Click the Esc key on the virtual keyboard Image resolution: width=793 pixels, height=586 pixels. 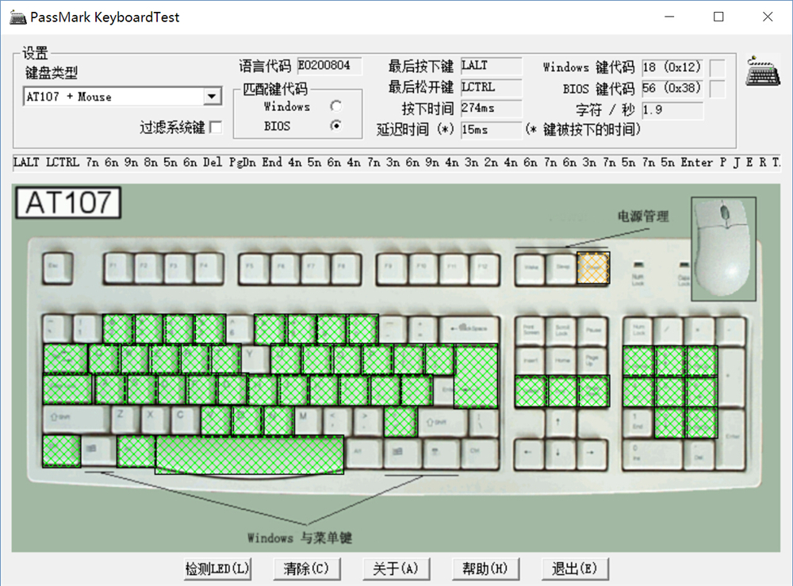[56, 269]
